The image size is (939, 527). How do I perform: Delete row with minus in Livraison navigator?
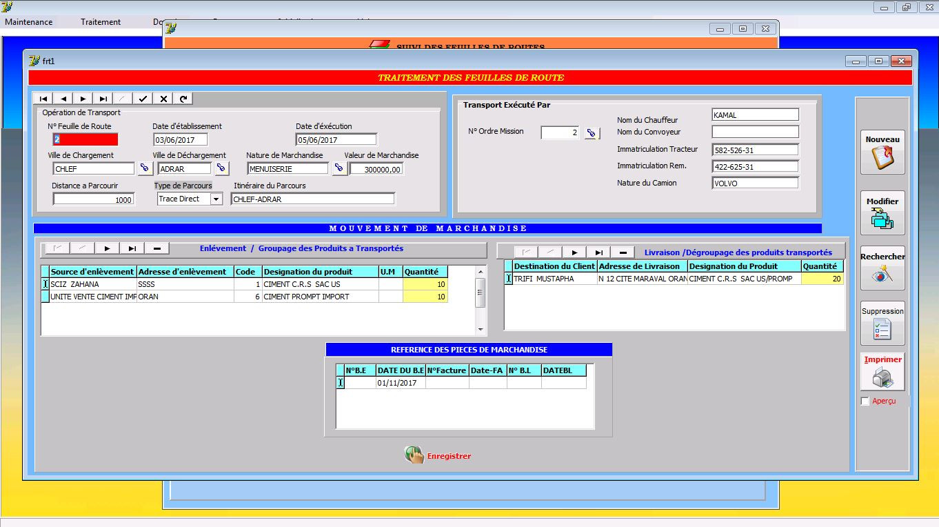click(623, 252)
